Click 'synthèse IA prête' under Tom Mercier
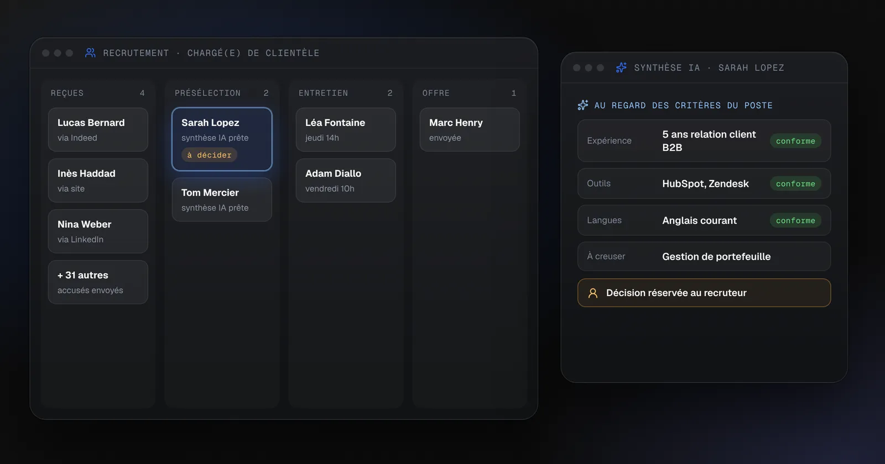885x464 pixels. click(x=215, y=208)
